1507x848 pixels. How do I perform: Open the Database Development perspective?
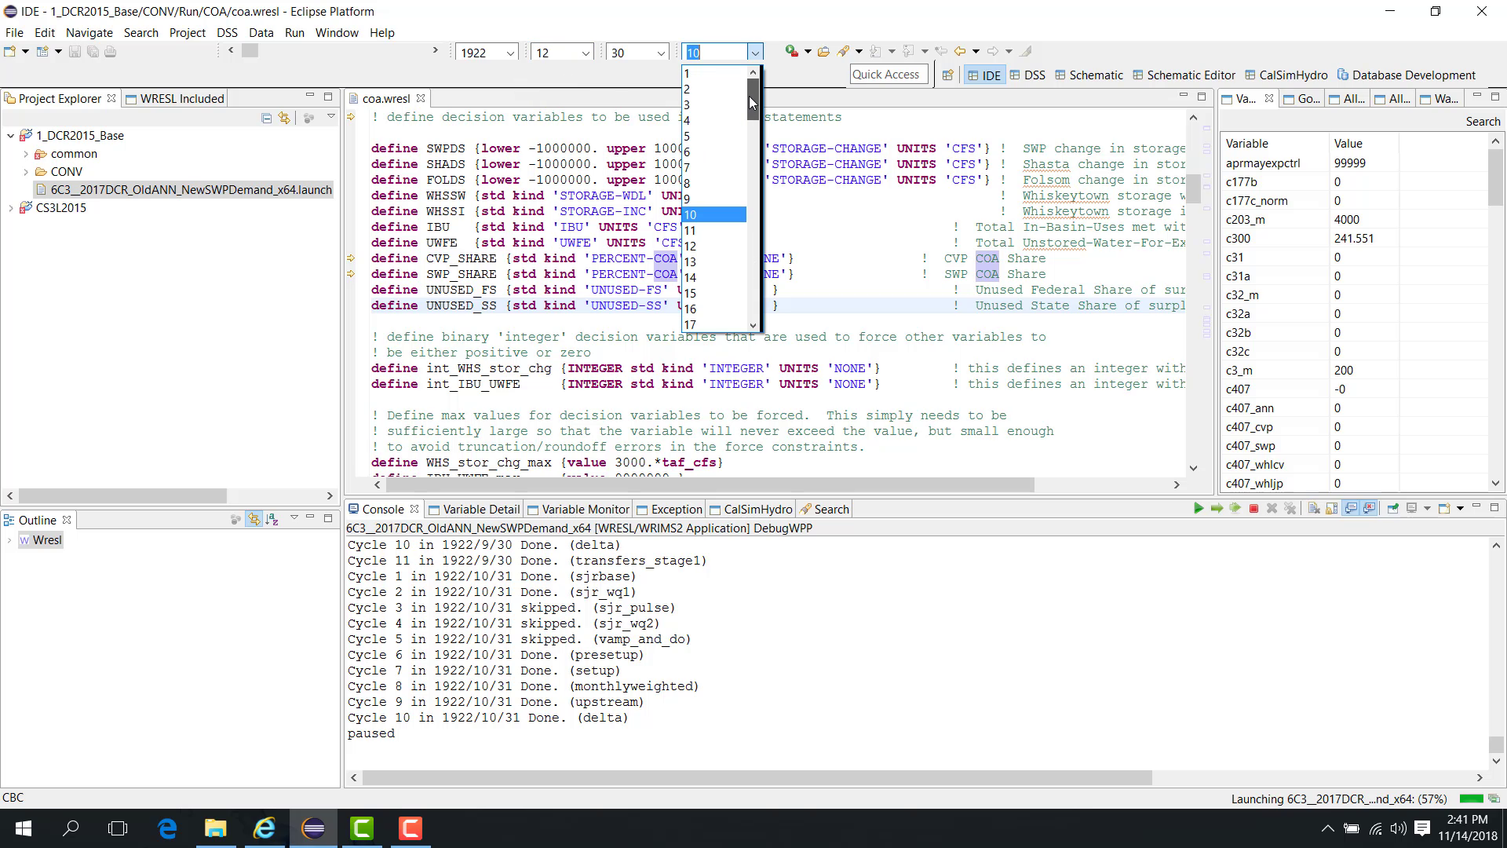(x=1406, y=75)
